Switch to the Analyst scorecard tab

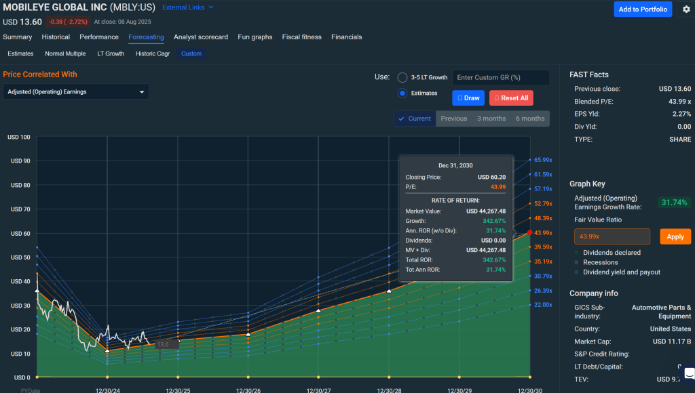[200, 37]
